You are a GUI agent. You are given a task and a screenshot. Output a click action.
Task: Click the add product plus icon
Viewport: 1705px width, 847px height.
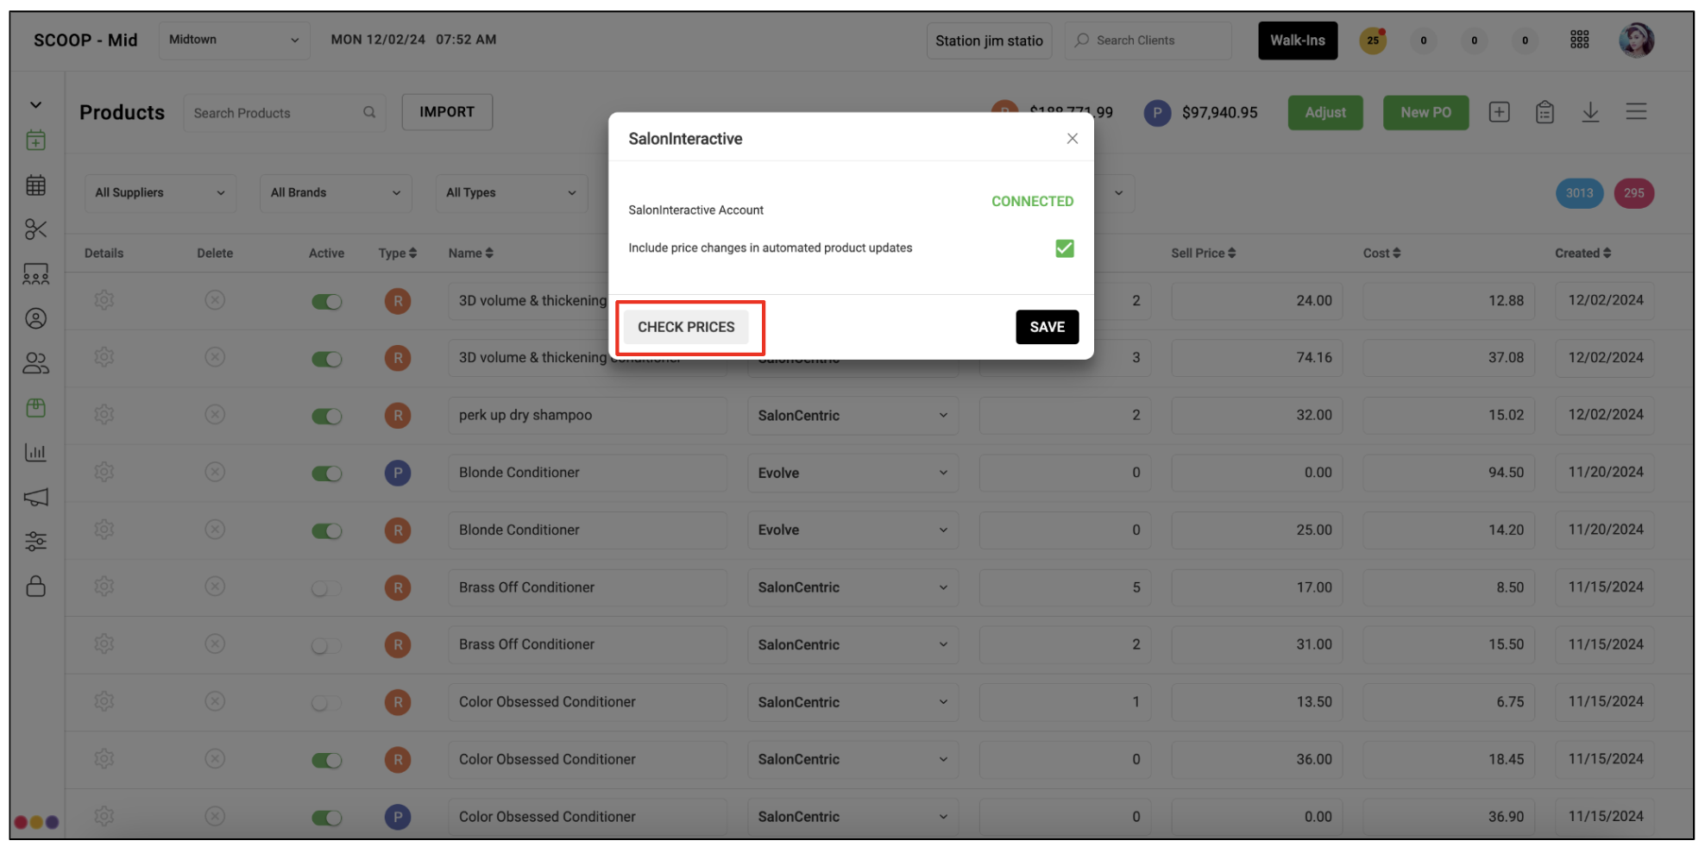(1499, 112)
